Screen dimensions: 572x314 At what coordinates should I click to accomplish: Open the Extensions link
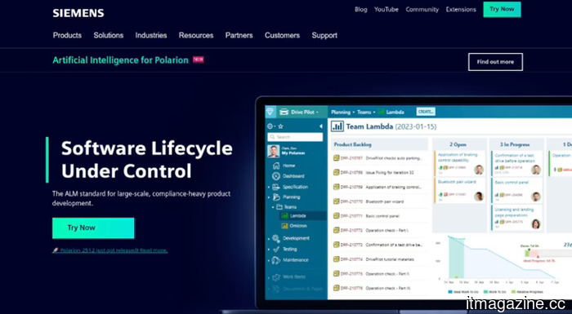coord(461,10)
